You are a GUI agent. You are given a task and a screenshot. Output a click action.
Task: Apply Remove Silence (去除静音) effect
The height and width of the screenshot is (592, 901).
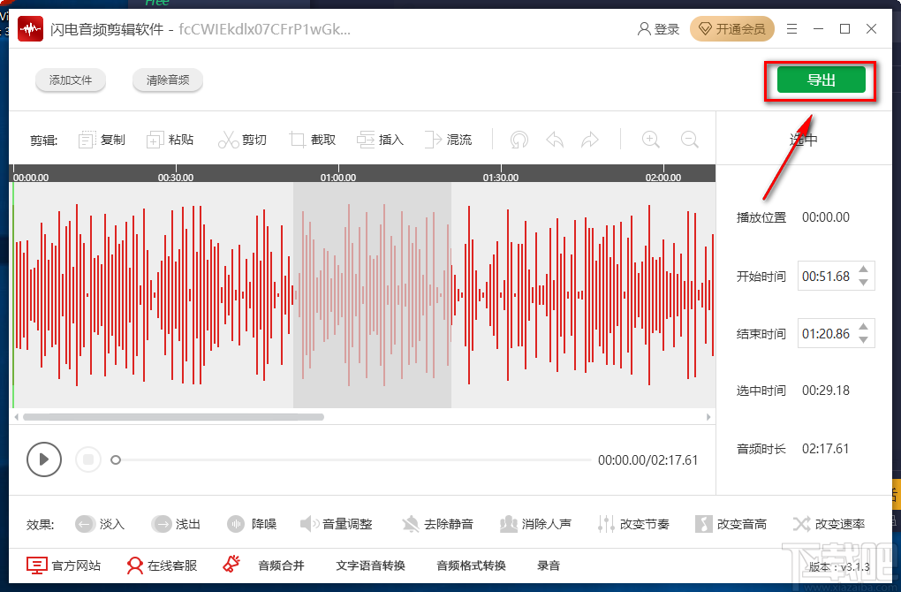click(437, 524)
